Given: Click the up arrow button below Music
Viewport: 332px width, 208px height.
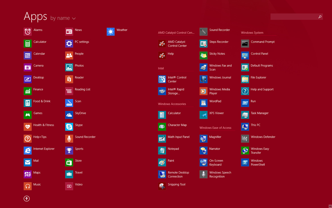Looking at the screenshot, I should tap(27, 199).
